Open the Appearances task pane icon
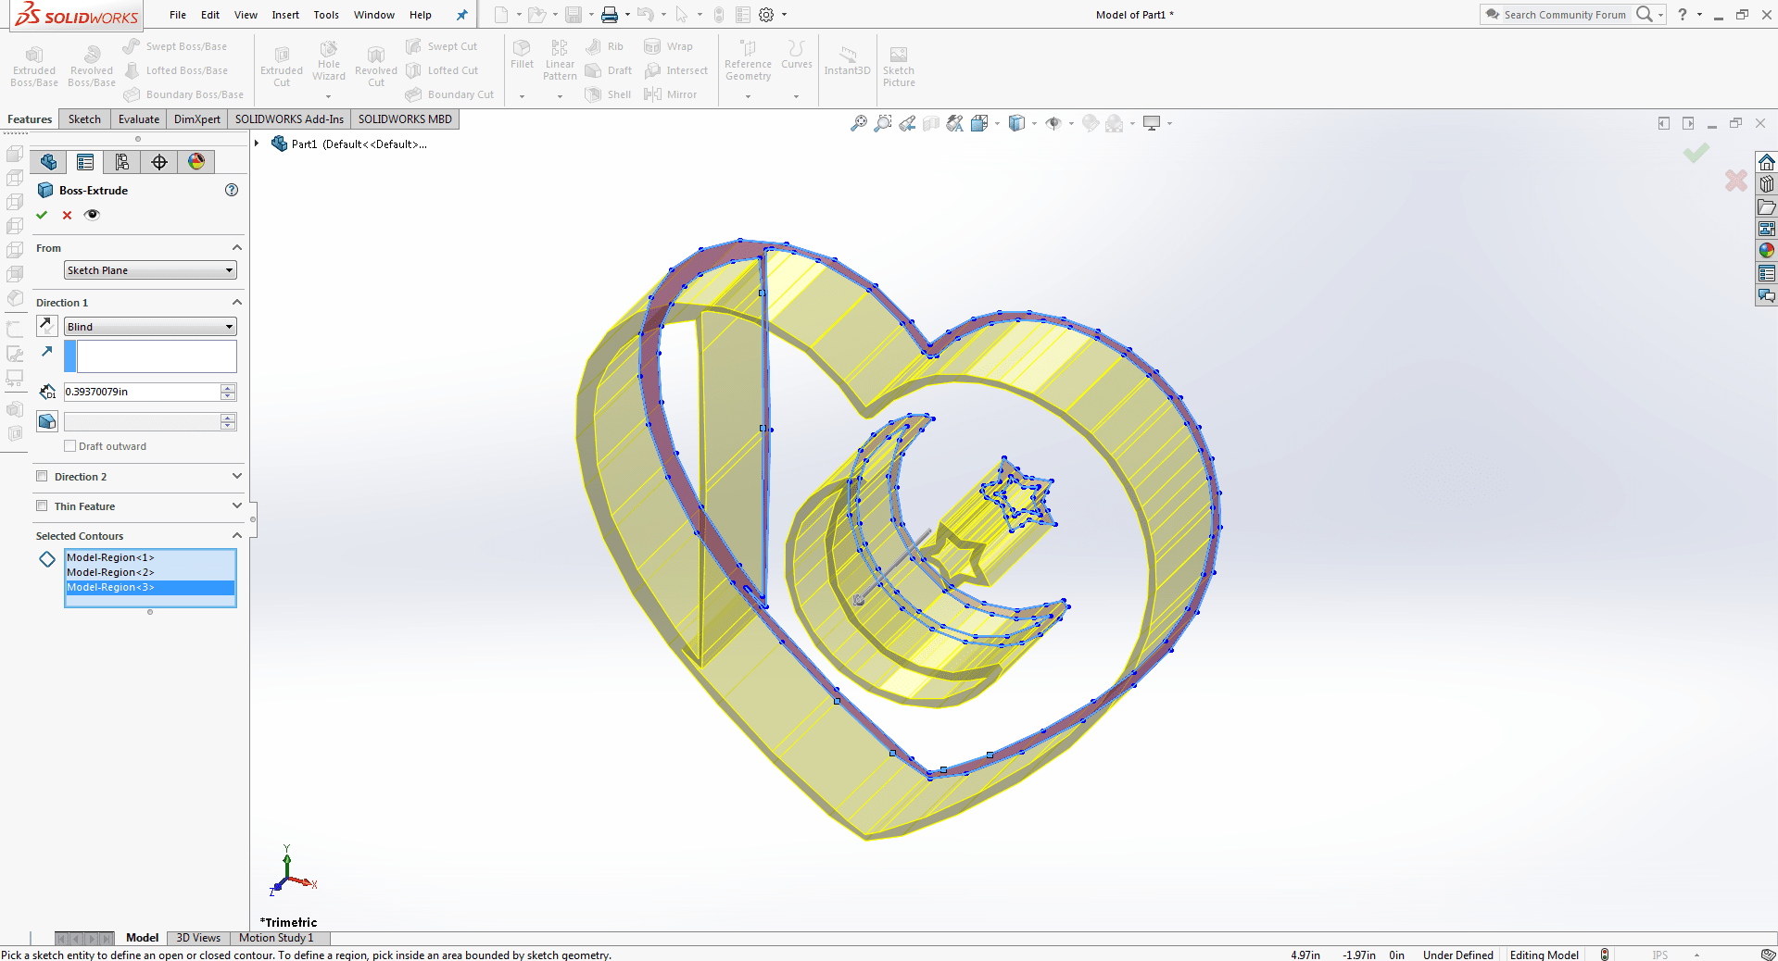 click(x=1766, y=251)
